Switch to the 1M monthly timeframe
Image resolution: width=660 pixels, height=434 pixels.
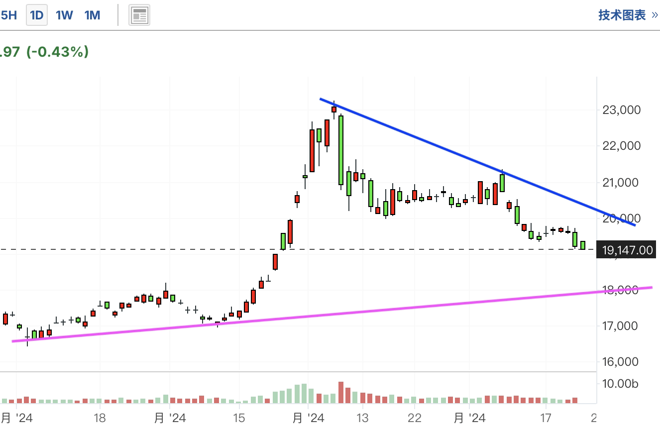[92, 15]
